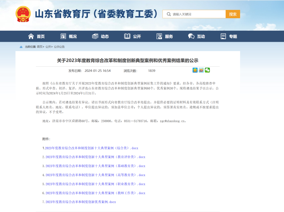Click 公示公告 in the breadcrumb path
This screenshot has width=284, height=212.
point(59,47)
